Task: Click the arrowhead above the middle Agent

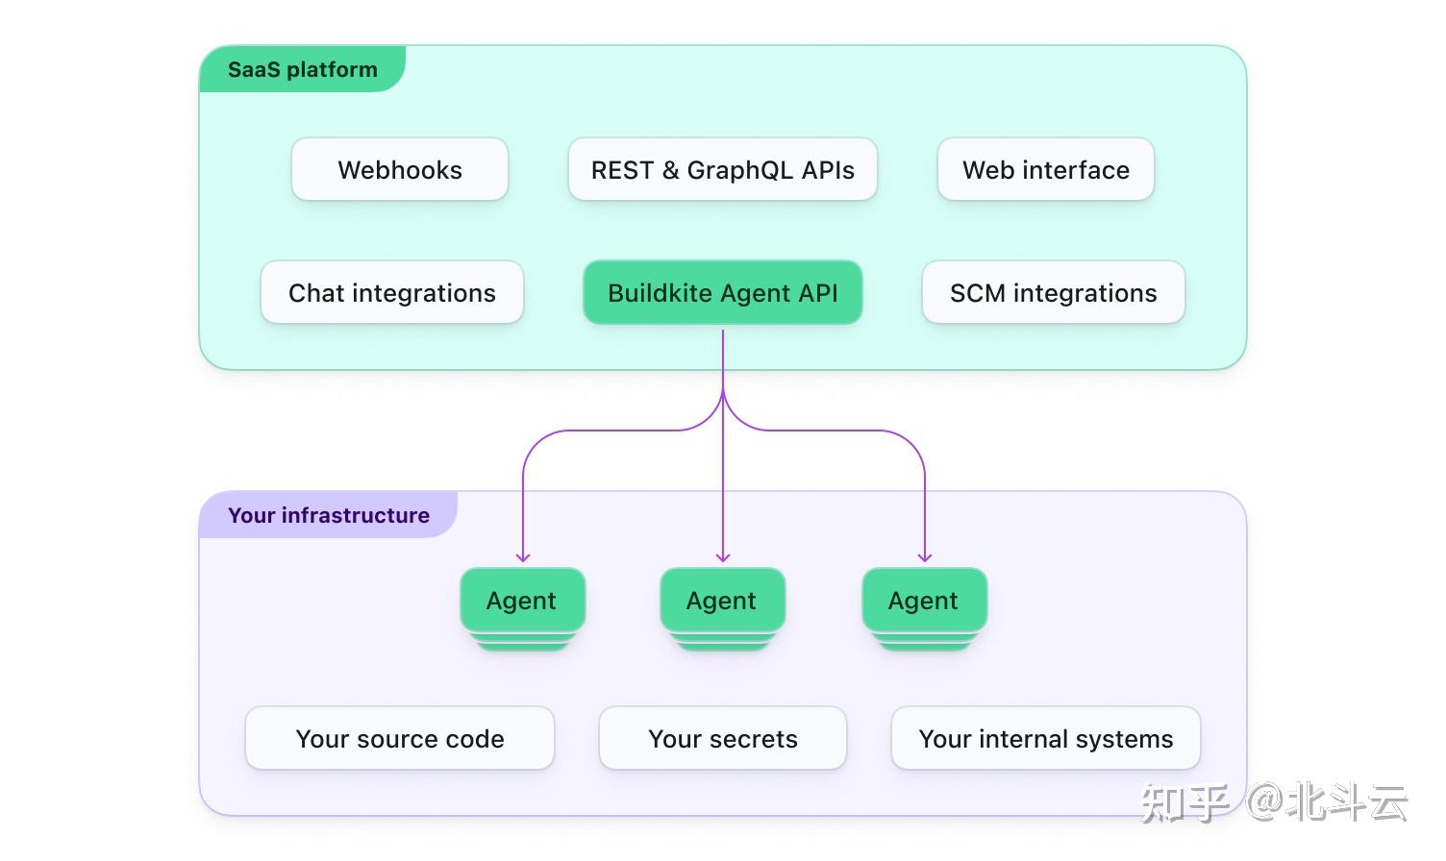Action: (x=723, y=556)
